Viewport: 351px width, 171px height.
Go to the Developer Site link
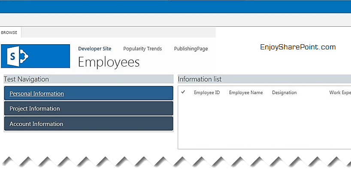(95, 49)
